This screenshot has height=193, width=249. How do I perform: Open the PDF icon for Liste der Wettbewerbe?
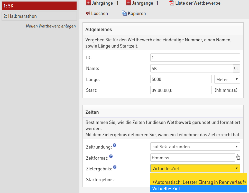[x=172, y=3]
